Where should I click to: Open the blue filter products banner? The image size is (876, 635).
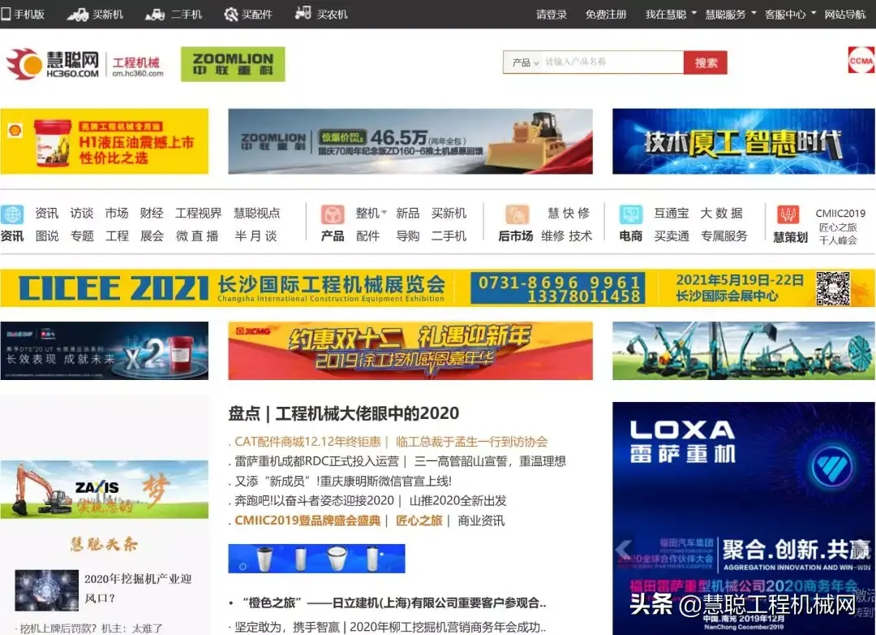317,559
